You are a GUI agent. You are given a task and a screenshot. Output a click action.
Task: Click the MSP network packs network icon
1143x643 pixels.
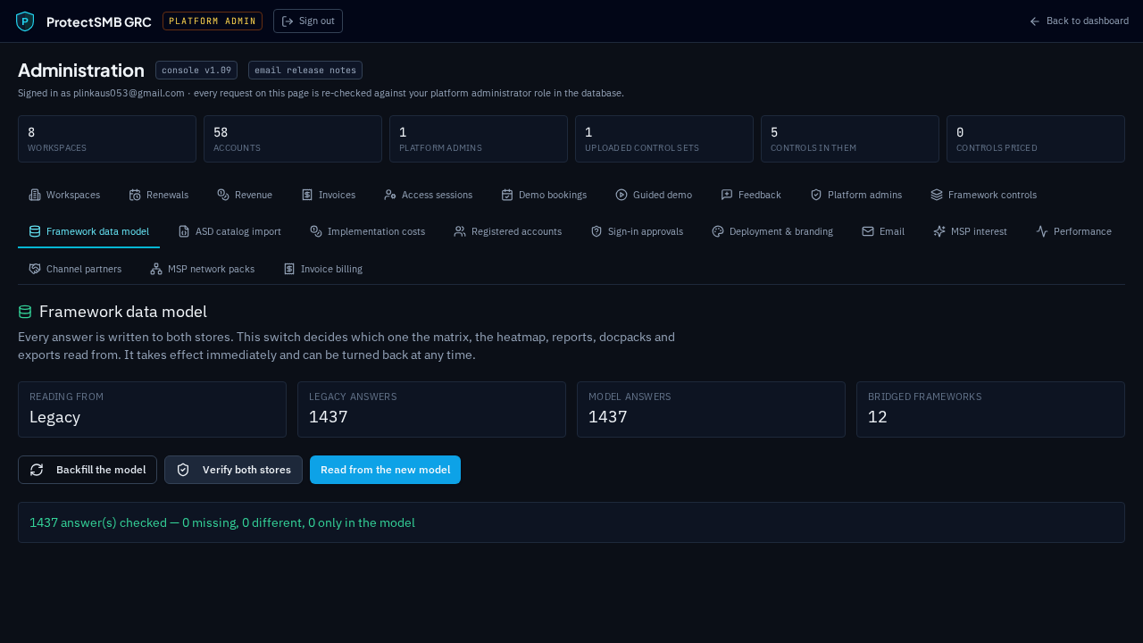(x=156, y=269)
